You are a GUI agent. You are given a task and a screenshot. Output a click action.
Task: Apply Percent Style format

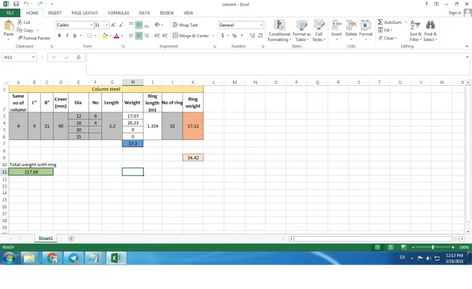click(x=234, y=36)
